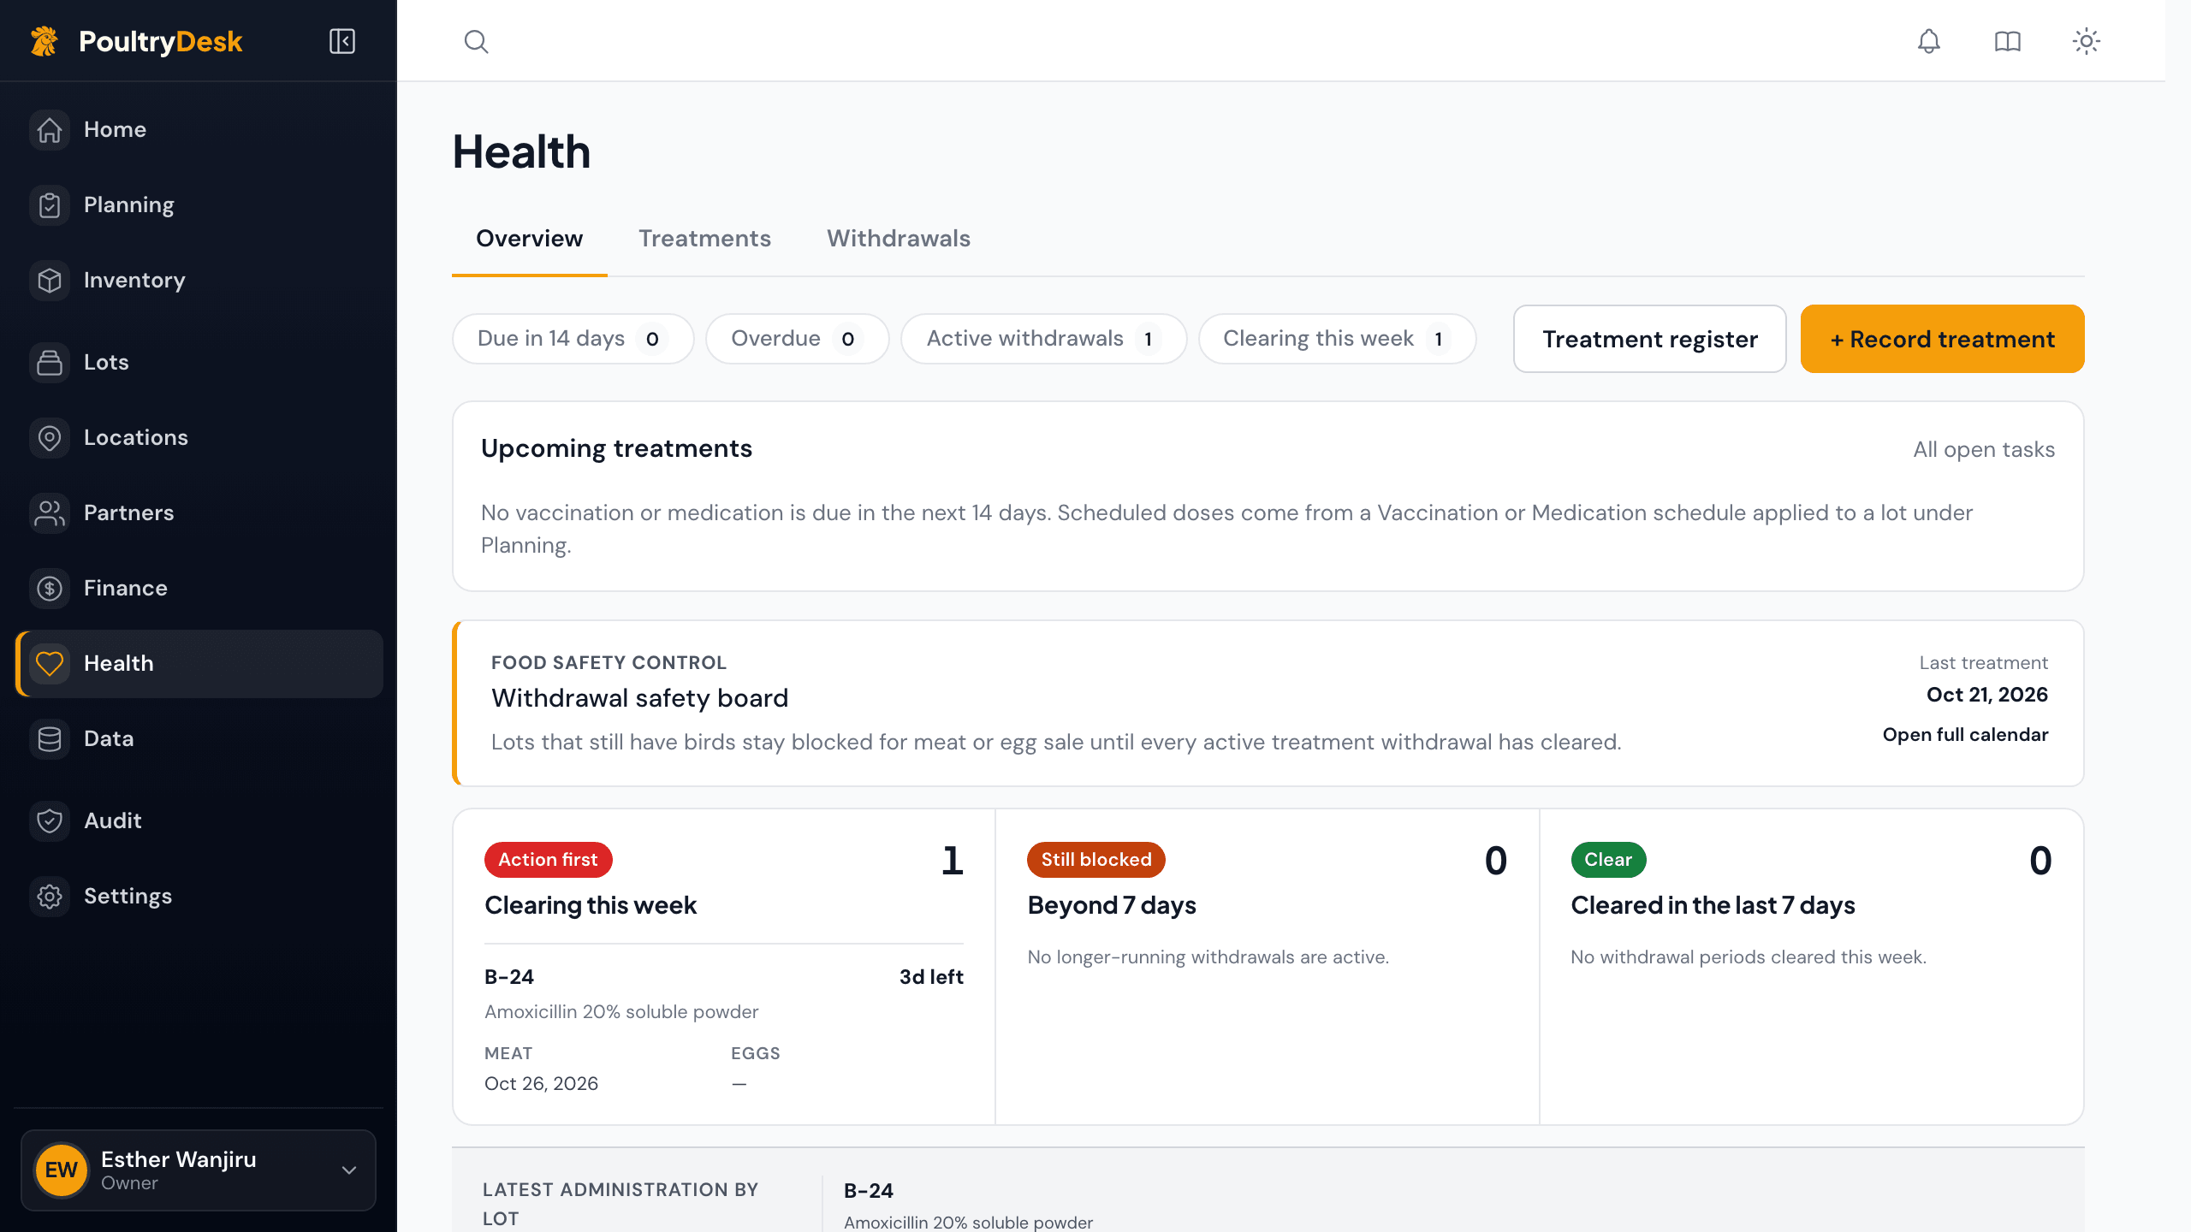
Task: Open Finance page
Action: click(x=199, y=589)
